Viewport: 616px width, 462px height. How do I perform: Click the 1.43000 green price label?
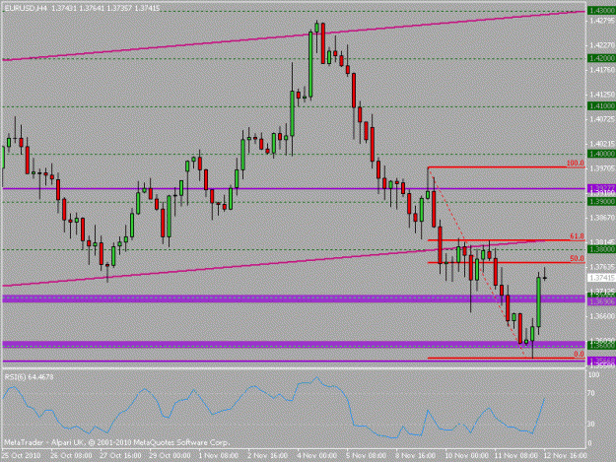601,11
